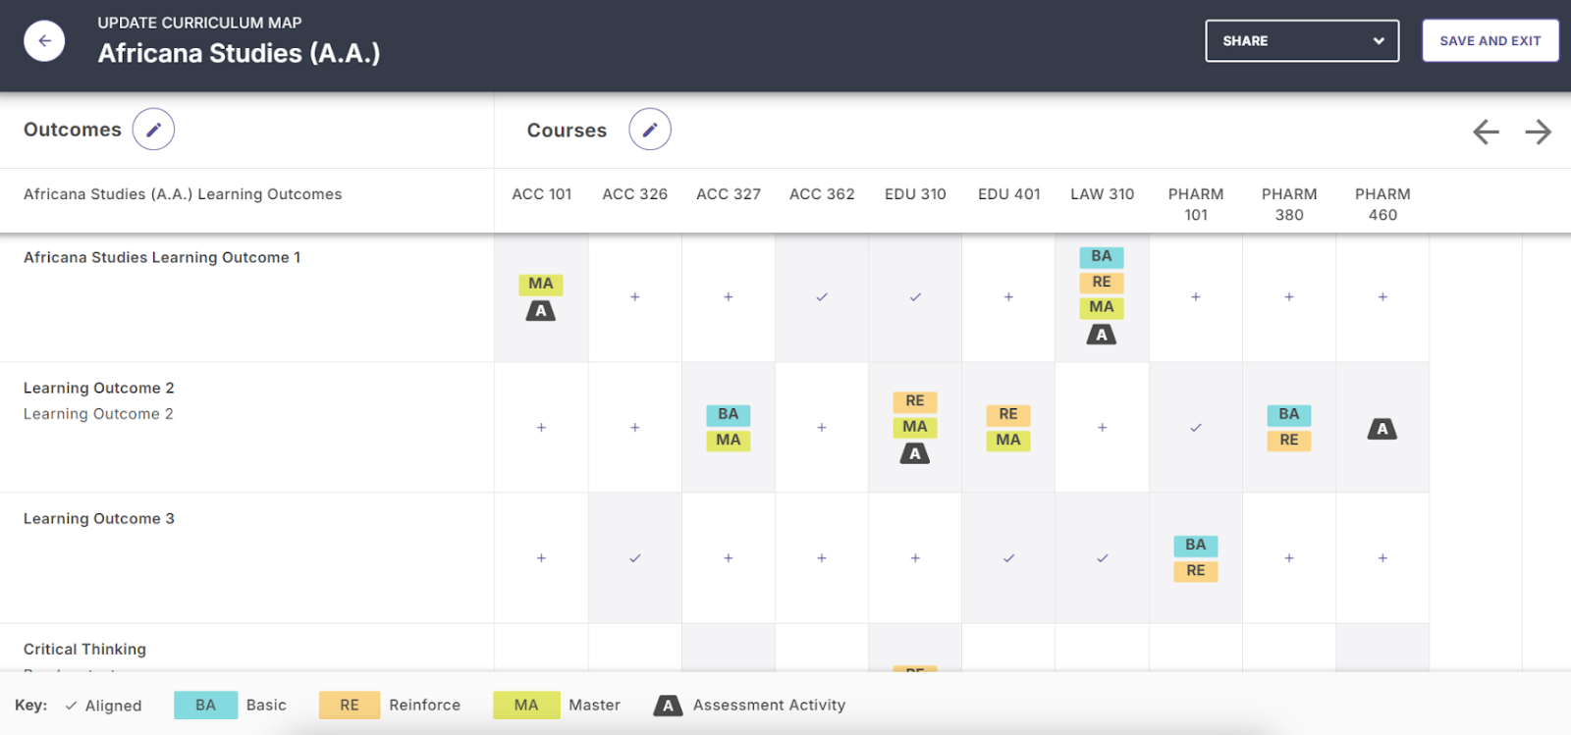Click Assessment icon under EDU 310 Outcome 2

[914, 453]
